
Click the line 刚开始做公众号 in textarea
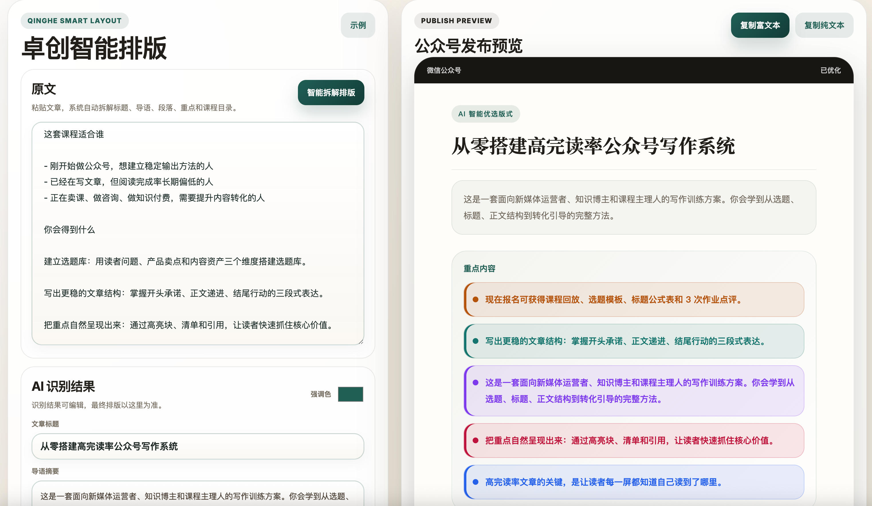pyautogui.click(x=129, y=166)
